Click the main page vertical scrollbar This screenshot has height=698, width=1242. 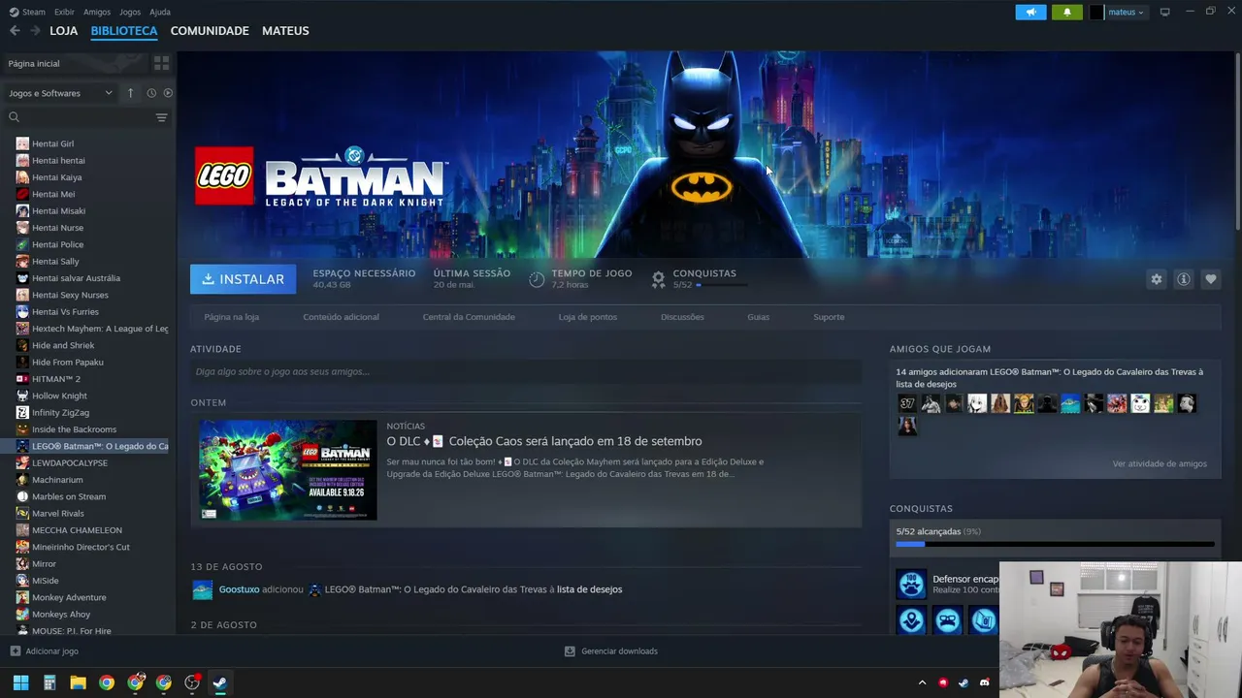pos(1237,141)
